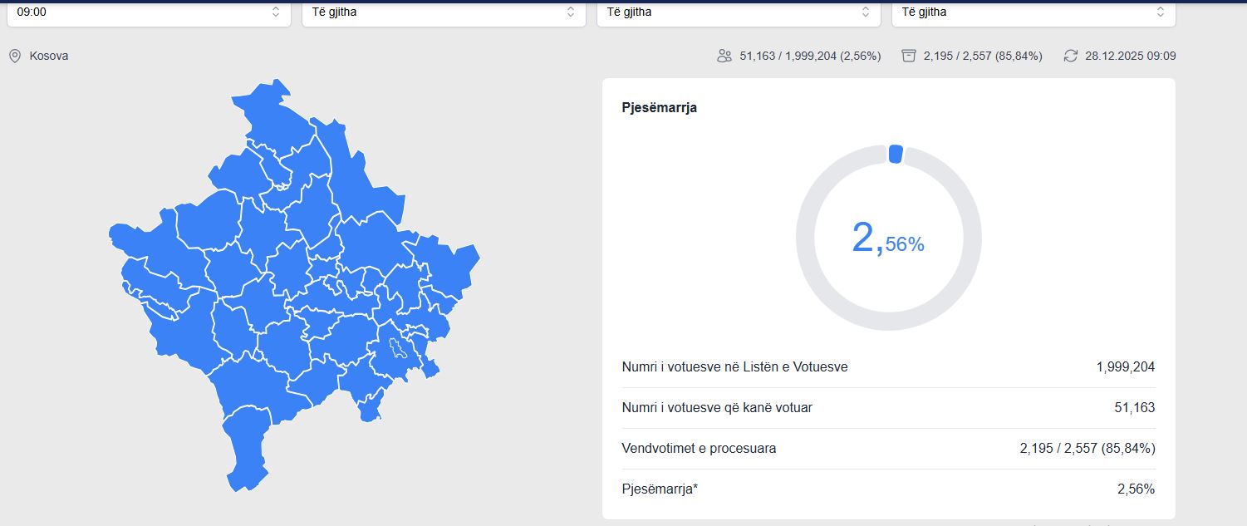
Task: Click the up-down chevron in the 09:00 selector
Action: point(276,12)
